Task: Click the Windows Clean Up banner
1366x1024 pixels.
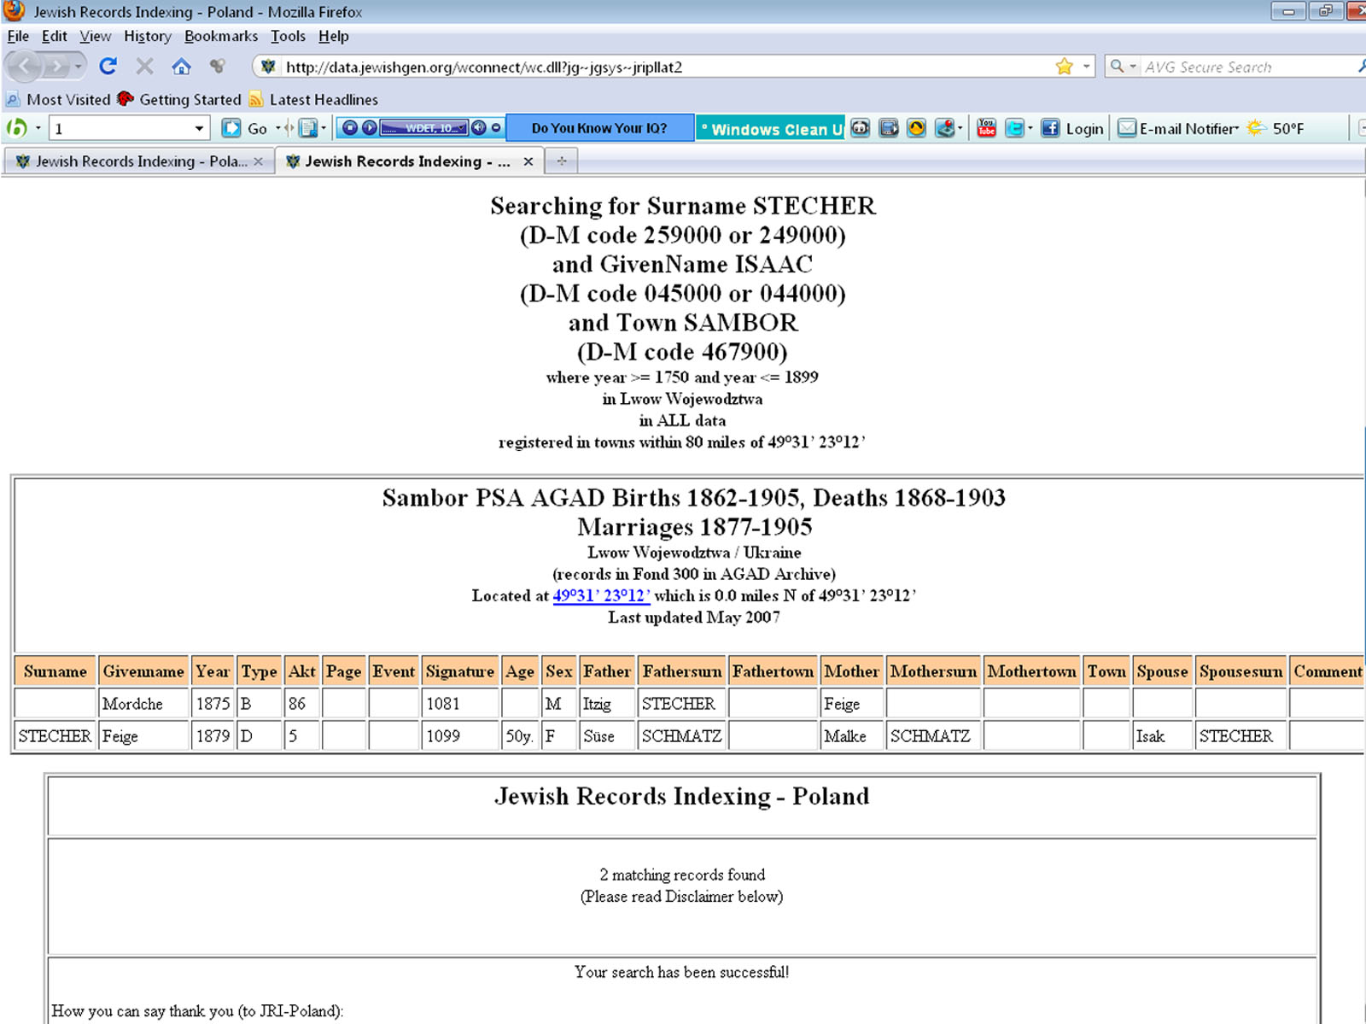Action: [x=771, y=128]
